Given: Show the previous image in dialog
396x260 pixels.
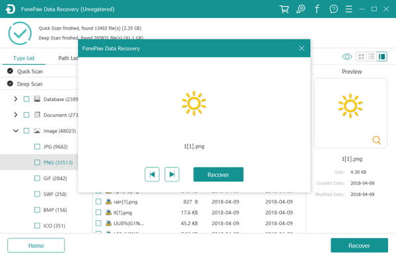Looking at the screenshot, I should (152, 174).
